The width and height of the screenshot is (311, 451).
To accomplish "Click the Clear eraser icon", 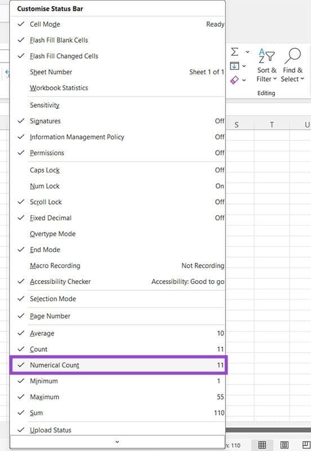I will click(234, 80).
